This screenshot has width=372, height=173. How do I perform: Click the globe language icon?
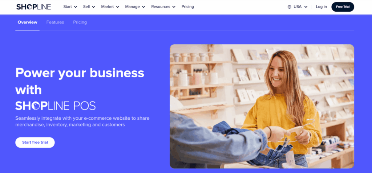(290, 7)
